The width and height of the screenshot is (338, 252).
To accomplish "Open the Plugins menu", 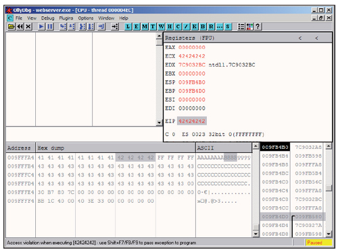I will [x=66, y=18].
